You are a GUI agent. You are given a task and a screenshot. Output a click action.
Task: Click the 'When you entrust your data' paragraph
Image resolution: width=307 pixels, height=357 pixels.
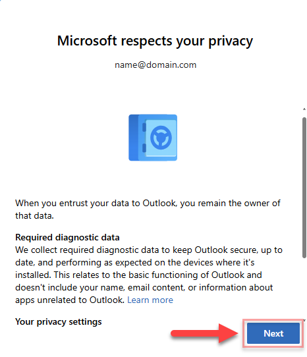[148, 209]
